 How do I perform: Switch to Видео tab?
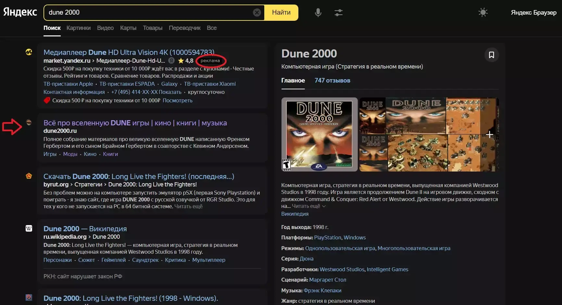(x=105, y=28)
